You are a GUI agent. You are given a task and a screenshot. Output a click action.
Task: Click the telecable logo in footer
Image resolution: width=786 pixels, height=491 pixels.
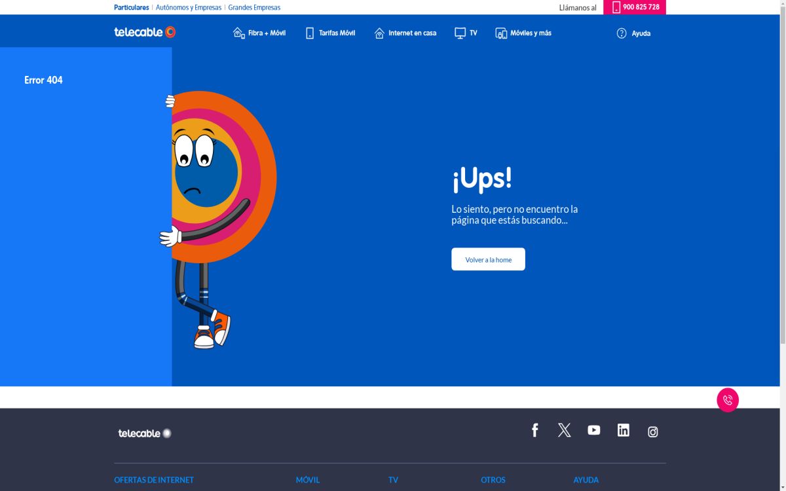click(145, 433)
